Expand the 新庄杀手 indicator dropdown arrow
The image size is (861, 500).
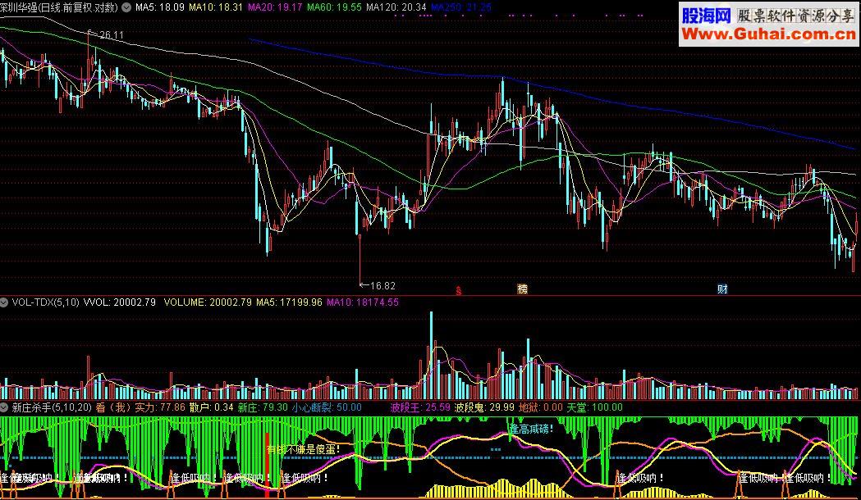click(4, 407)
